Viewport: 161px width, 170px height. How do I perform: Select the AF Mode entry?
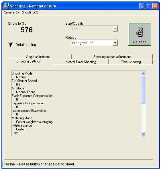tap(18, 88)
